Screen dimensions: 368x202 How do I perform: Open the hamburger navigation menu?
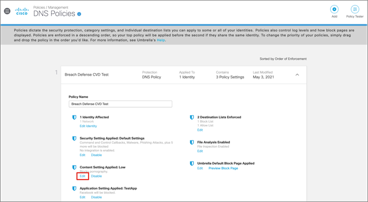click(x=7, y=11)
